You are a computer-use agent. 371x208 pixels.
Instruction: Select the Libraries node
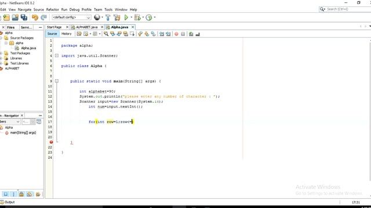pos(16,58)
